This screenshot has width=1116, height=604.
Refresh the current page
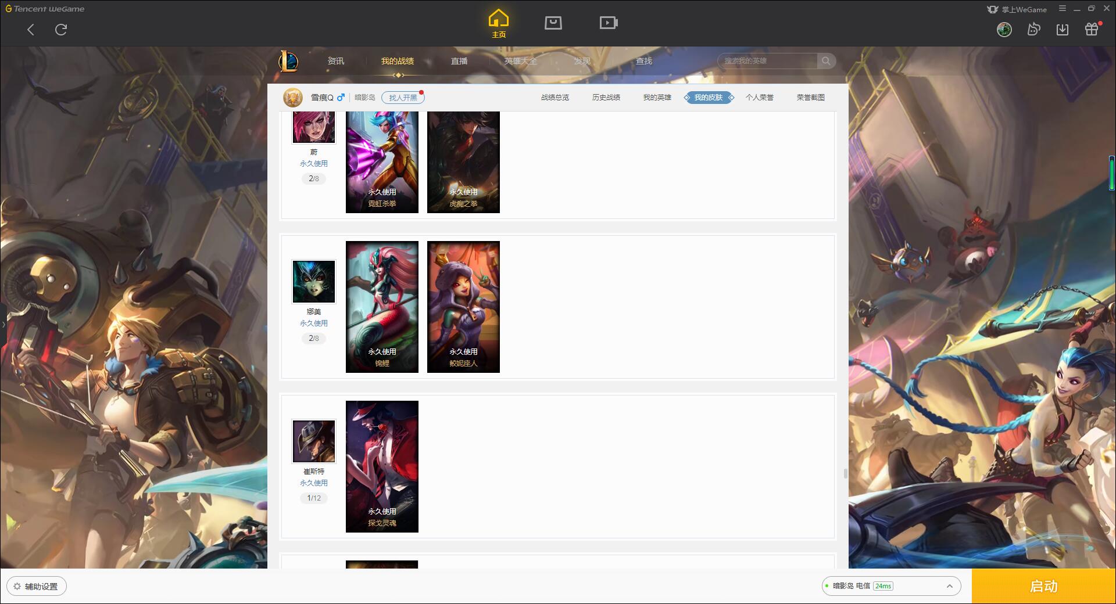coord(61,30)
